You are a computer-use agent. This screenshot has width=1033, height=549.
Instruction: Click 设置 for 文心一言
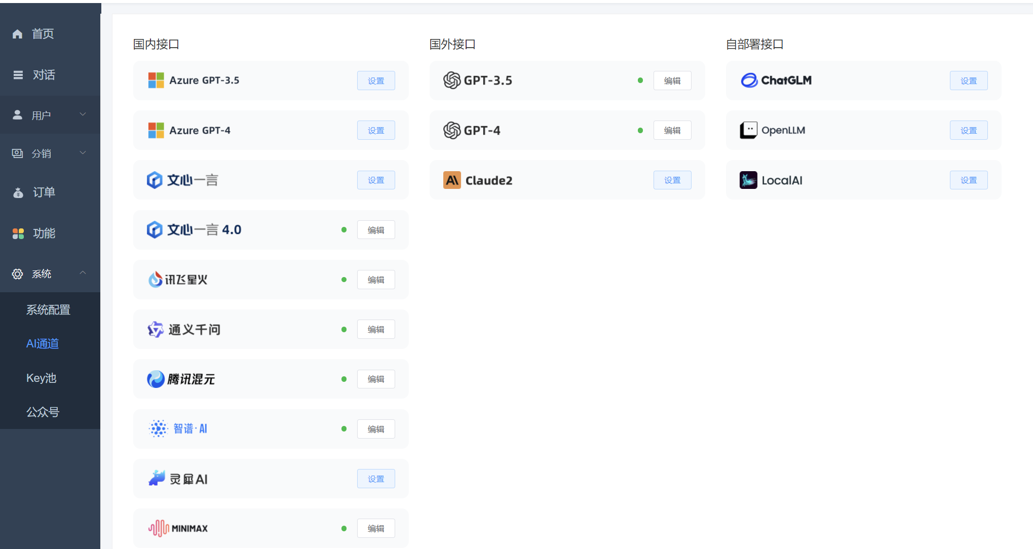376,180
